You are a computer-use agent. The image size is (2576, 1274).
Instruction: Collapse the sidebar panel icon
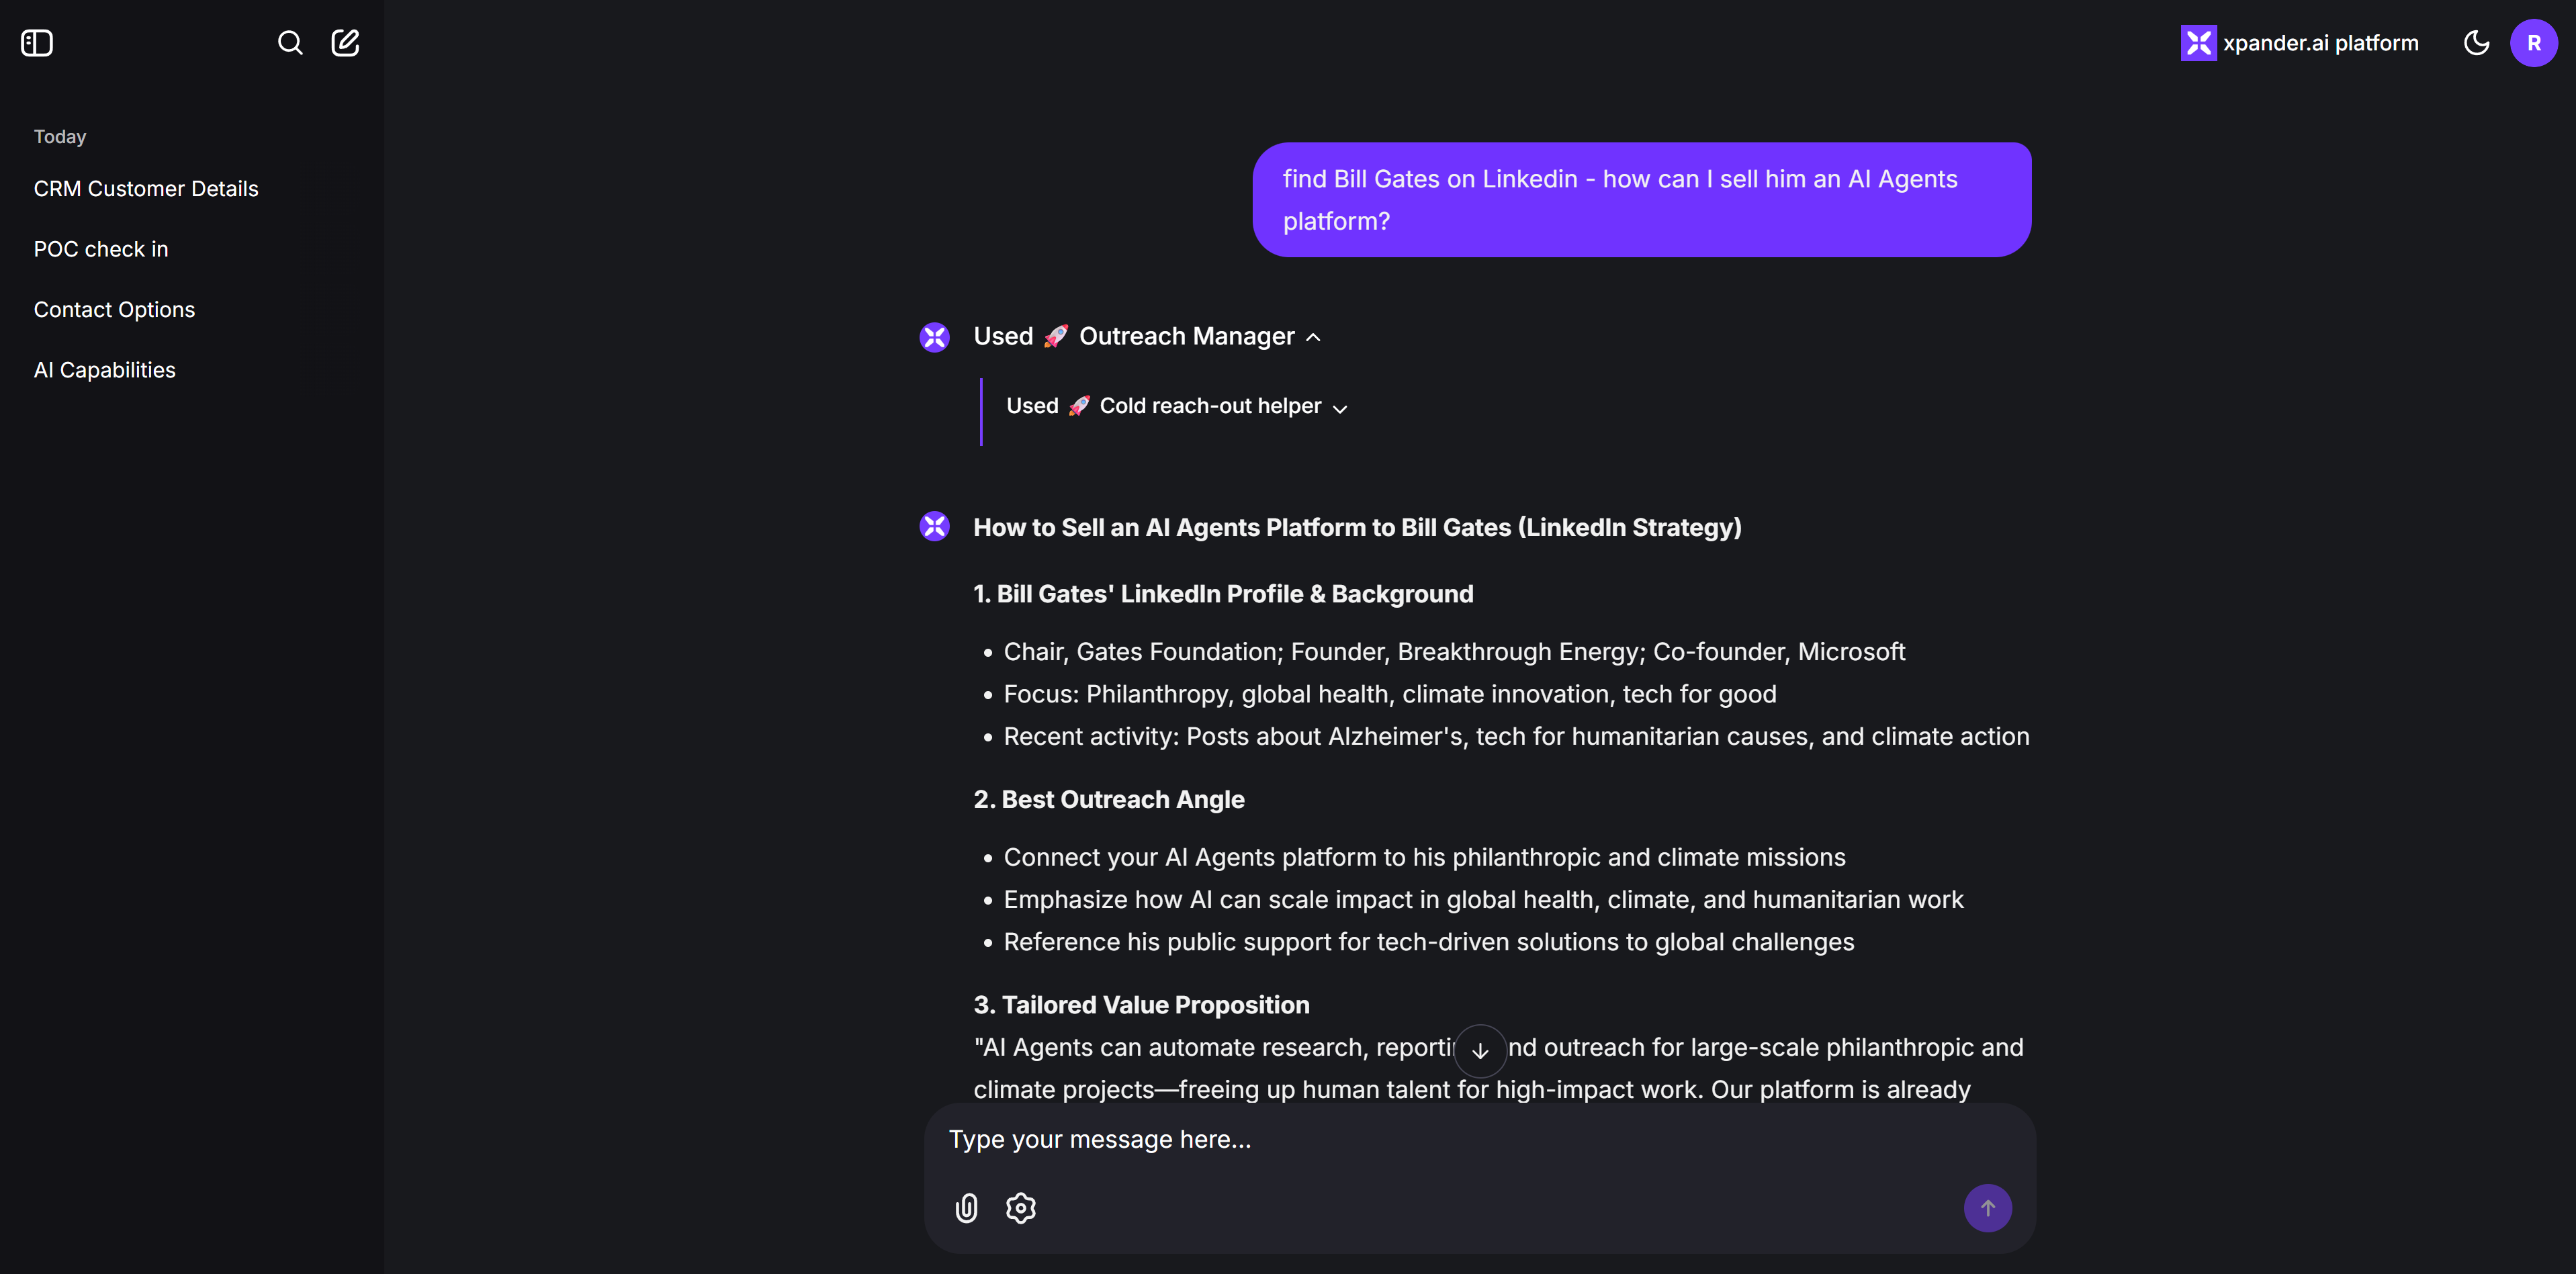pos(37,43)
